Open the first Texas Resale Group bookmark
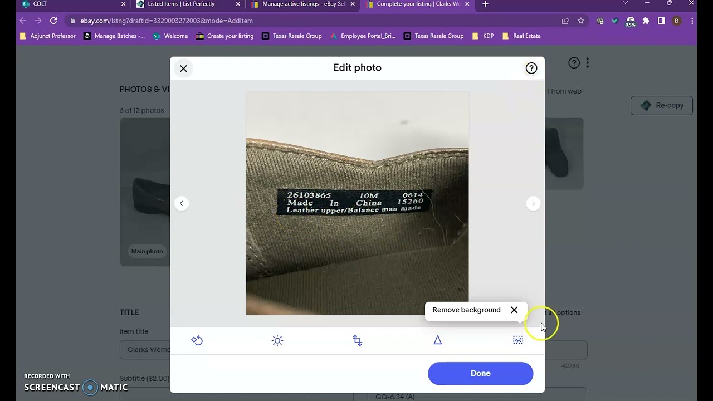This screenshot has height=401, width=713. tap(292, 36)
